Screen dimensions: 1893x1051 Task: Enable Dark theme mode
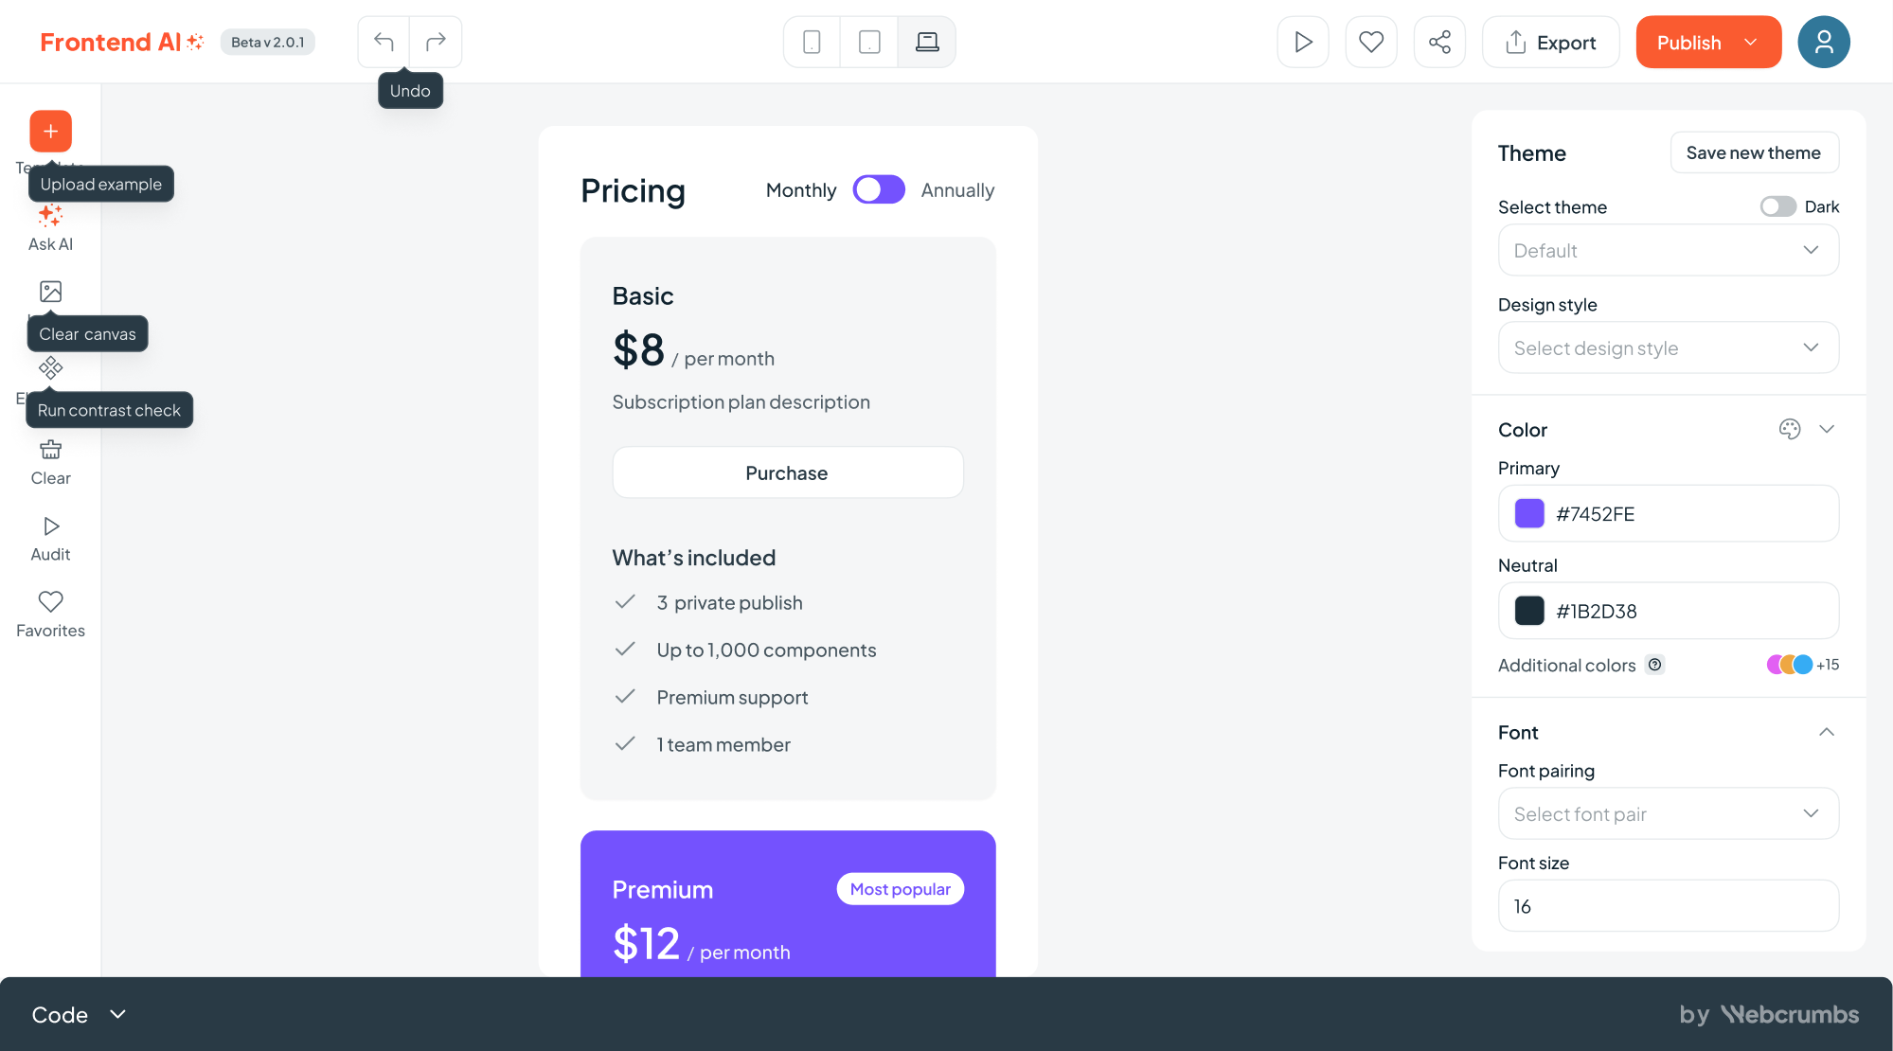coord(1777,206)
